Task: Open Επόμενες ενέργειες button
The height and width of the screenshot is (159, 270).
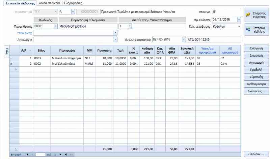Action: pyautogui.click(x=256, y=15)
